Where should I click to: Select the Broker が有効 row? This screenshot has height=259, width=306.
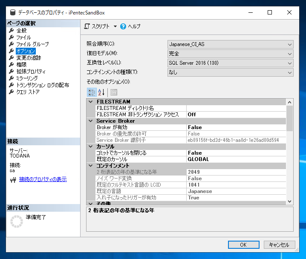coord(191,127)
